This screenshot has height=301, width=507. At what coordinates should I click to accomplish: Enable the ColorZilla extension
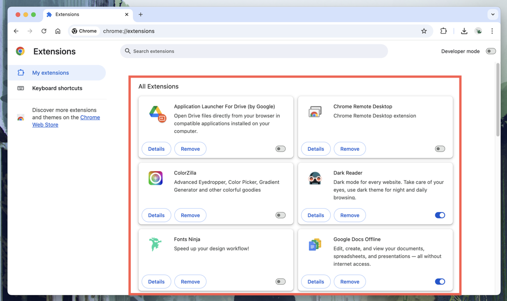tap(280, 215)
